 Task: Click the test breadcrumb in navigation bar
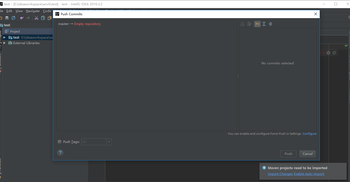click(x=7, y=25)
